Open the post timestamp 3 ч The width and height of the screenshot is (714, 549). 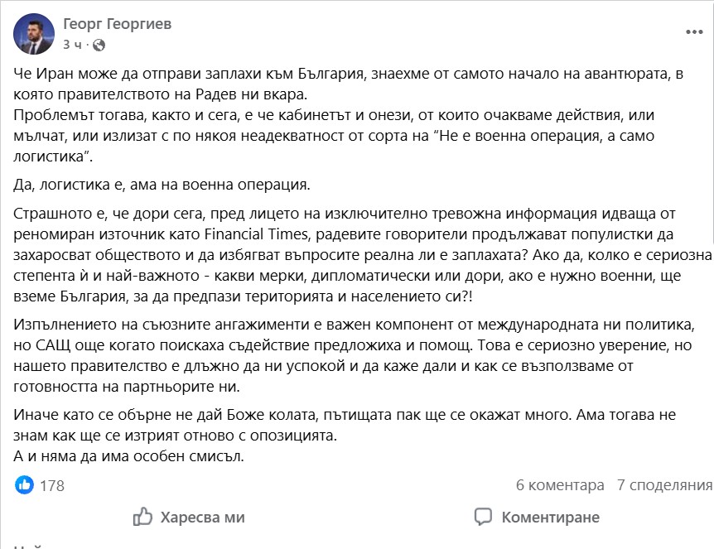[72, 45]
